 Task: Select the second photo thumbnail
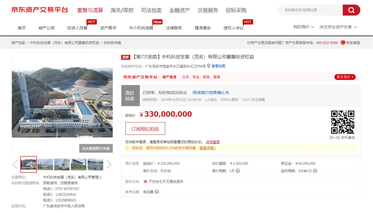(45, 164)
